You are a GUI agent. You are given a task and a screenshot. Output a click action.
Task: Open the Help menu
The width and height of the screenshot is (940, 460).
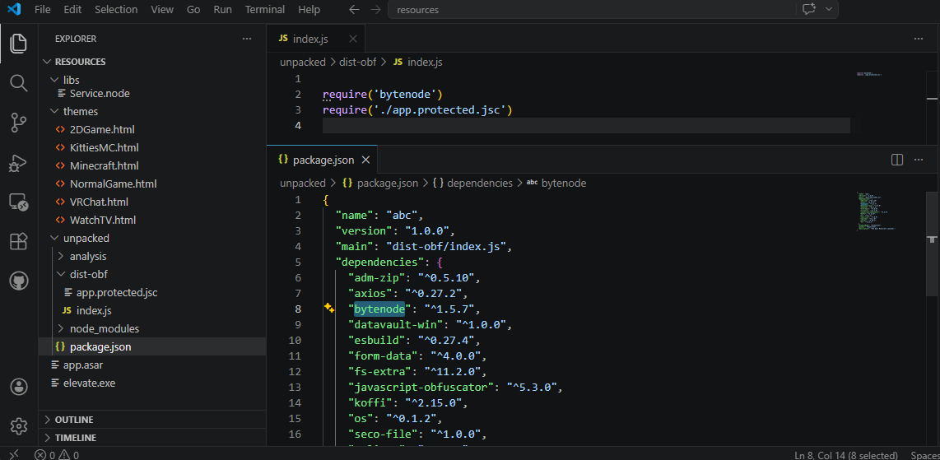point(309,10)
